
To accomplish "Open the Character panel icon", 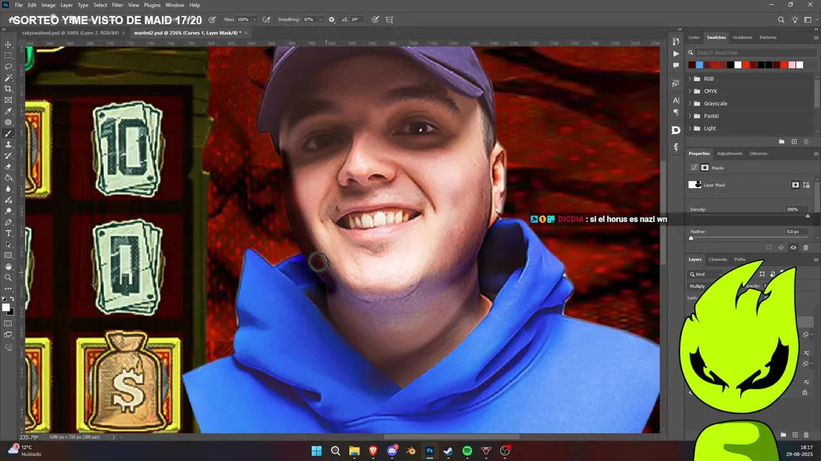I will 675,101.
